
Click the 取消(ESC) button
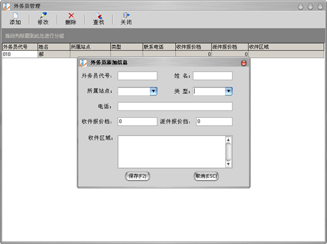pos(206,176)
